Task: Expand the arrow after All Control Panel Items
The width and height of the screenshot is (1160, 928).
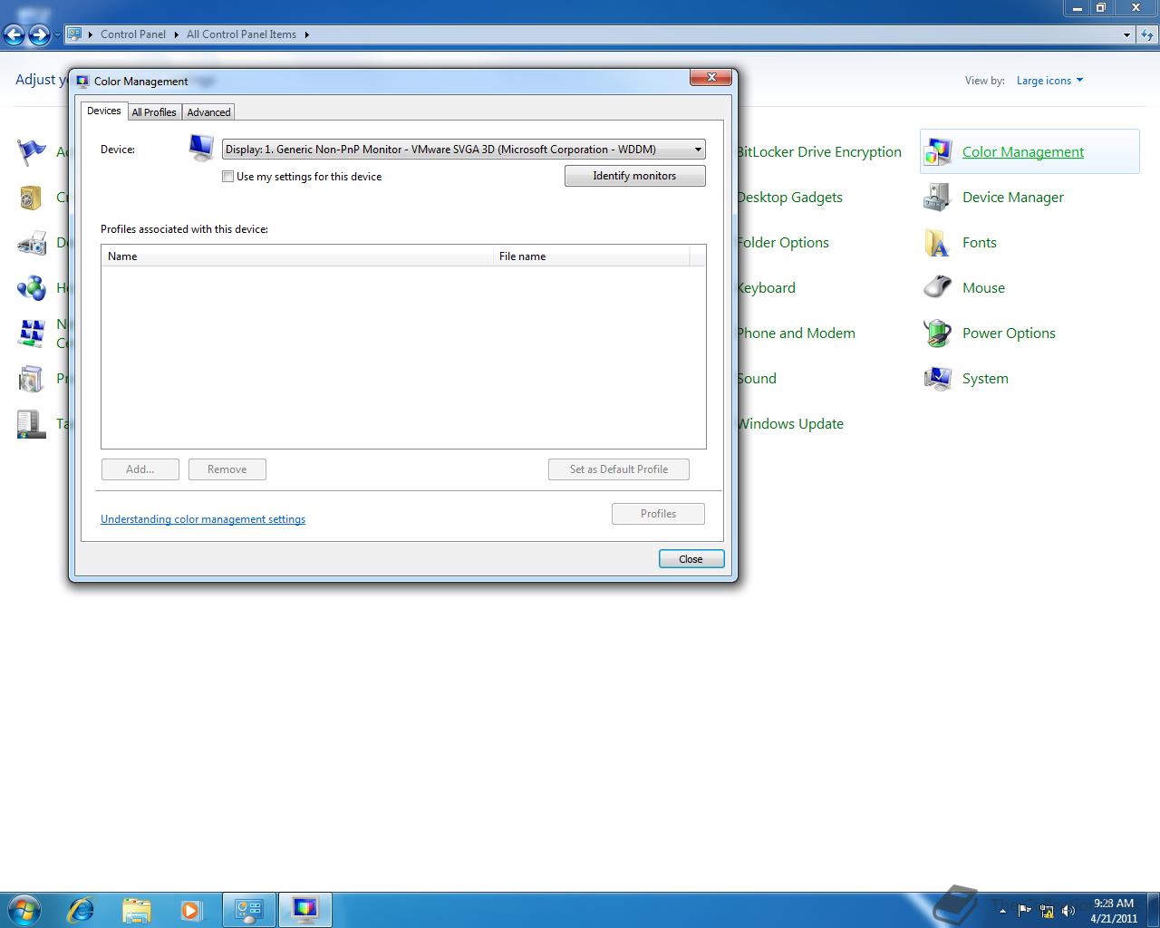Action: click(x=306, y=34)
